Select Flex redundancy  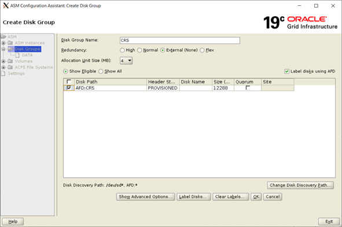pos(202,50)
